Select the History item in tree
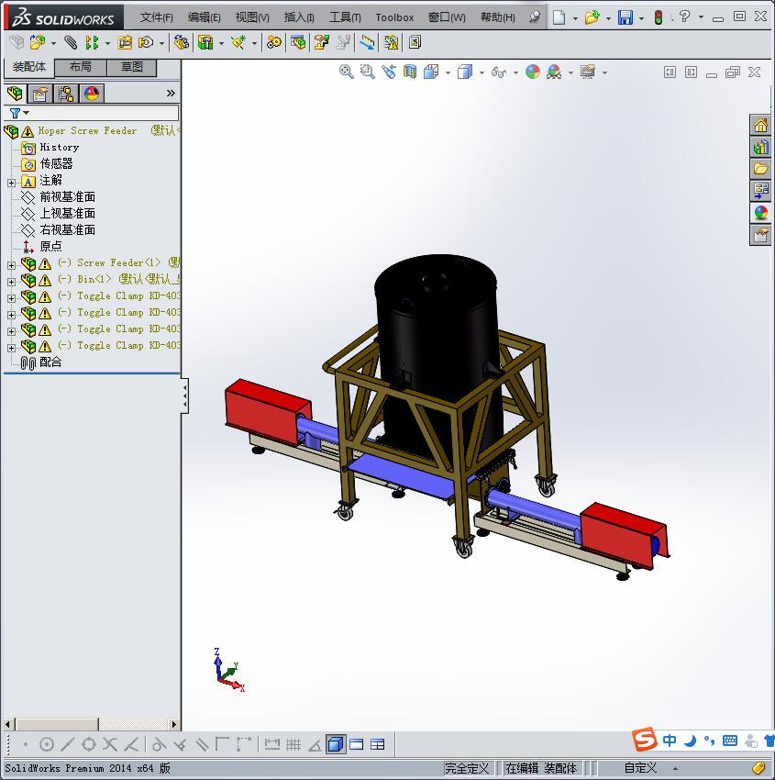Viewport: 775px width, 780px height. (x=59, y=147)
